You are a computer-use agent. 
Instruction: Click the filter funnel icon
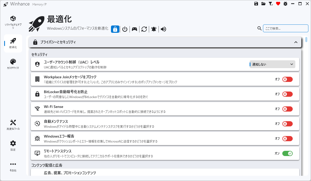coord(271,4)
